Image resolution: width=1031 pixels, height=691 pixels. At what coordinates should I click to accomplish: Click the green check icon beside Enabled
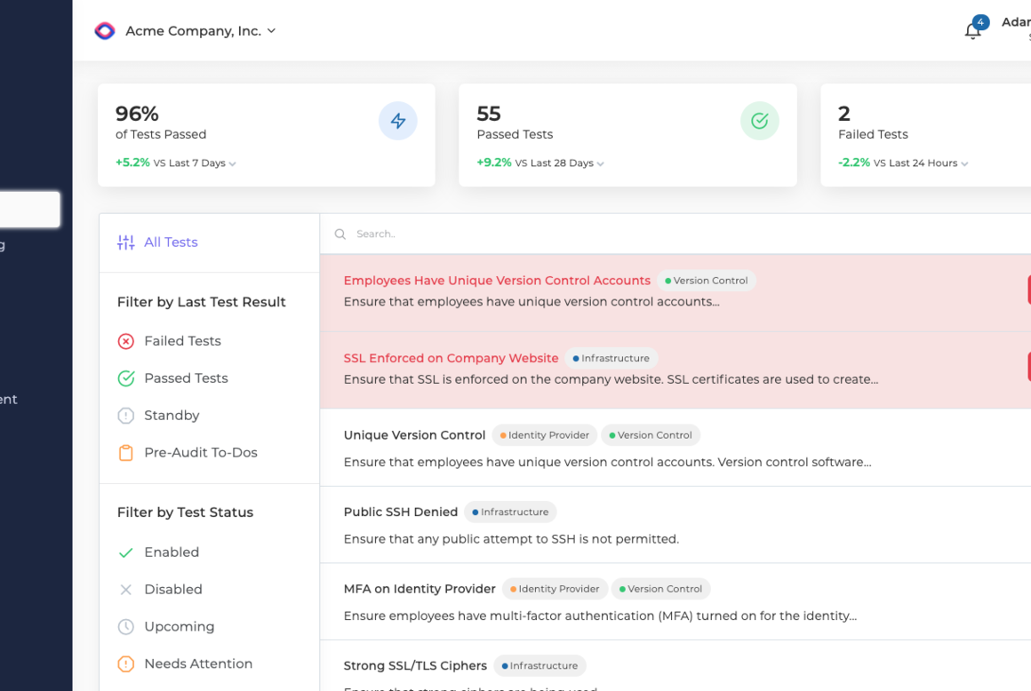pyautogui.click(x=125, y=552)
